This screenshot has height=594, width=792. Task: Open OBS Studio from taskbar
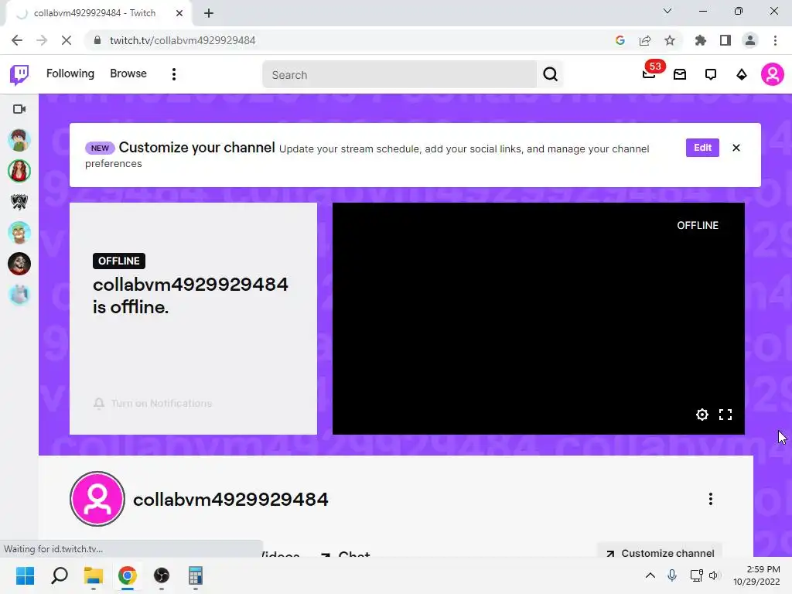[162, 575]
